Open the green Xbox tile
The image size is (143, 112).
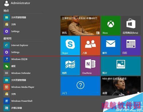pyautogui.click(x=111, y=25)
